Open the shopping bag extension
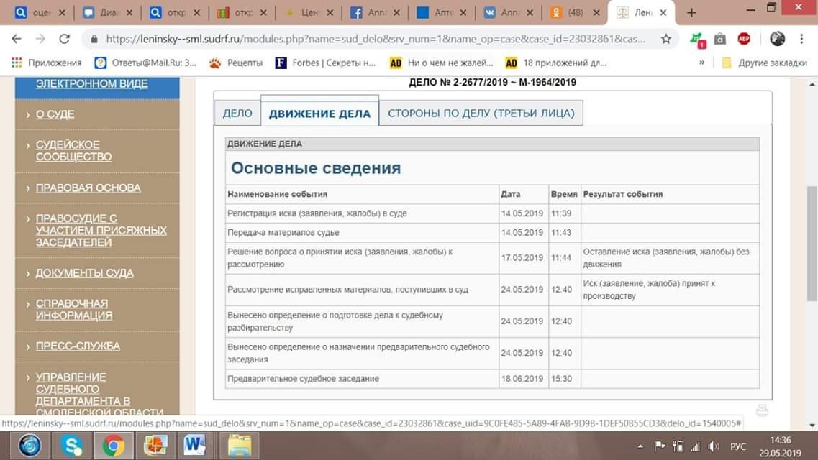The height and width of the screenshot is (460, 818). (720, 39)
